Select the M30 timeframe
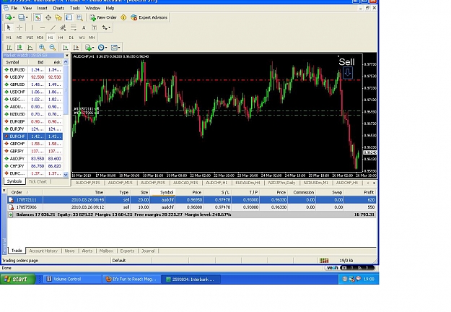Viewport: 451px width, 312px height. [x=40, y=38]
